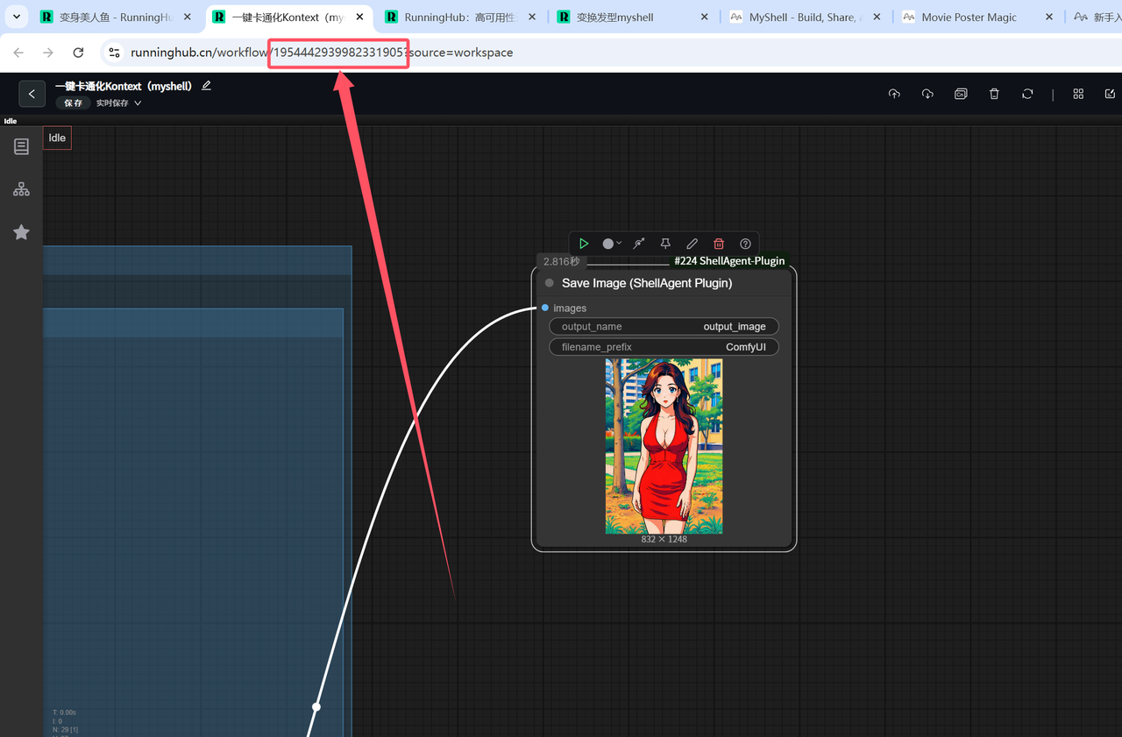Image resolution: width=1122 pixels, height=737 pixels.
Task: Open the node tree icon in sidebar
Action: pos(21,189)
